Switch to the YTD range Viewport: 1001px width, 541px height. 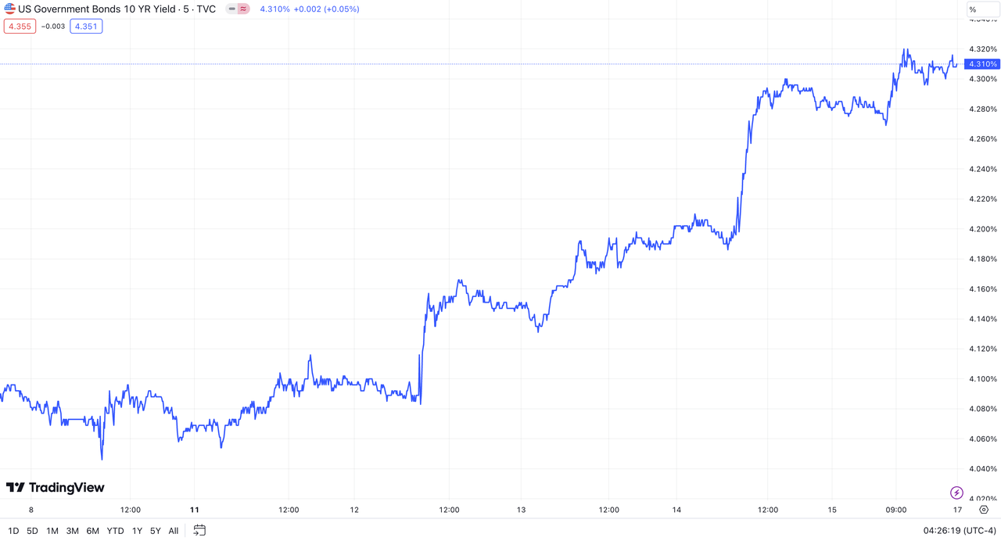pos(115,531)
